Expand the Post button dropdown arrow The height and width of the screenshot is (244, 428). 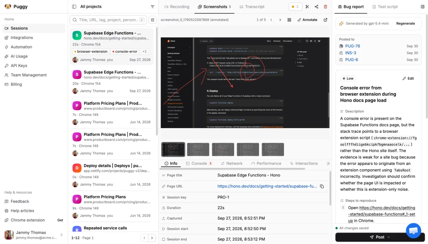[x=389, y=237]
